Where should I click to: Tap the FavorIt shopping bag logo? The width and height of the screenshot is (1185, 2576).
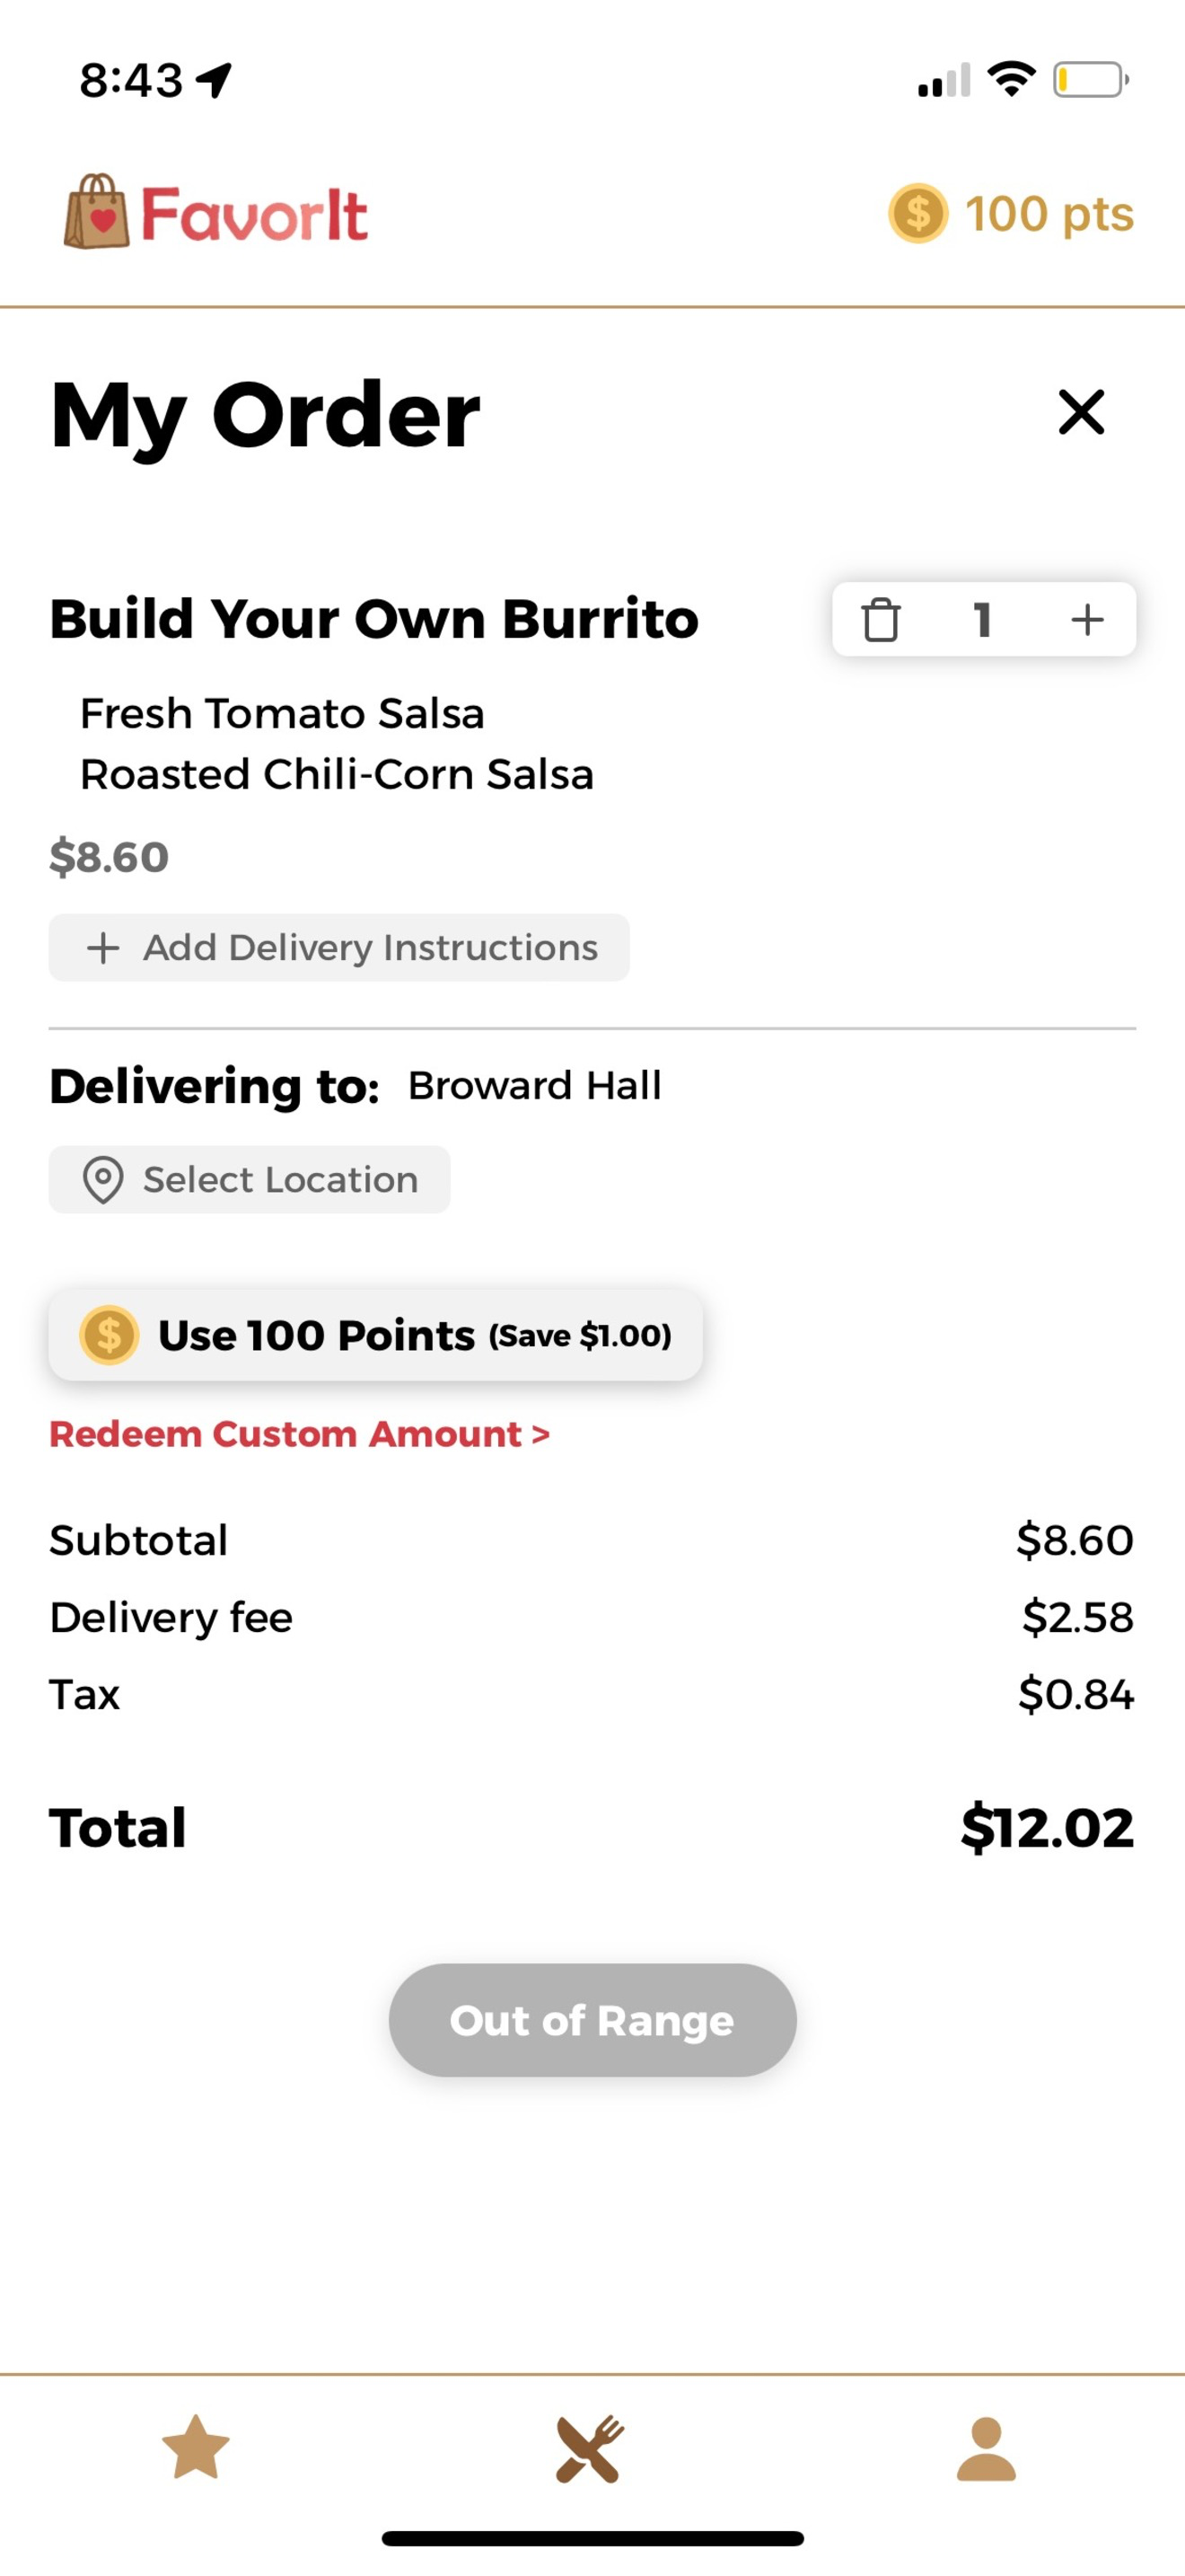click(x=97, y=211)
